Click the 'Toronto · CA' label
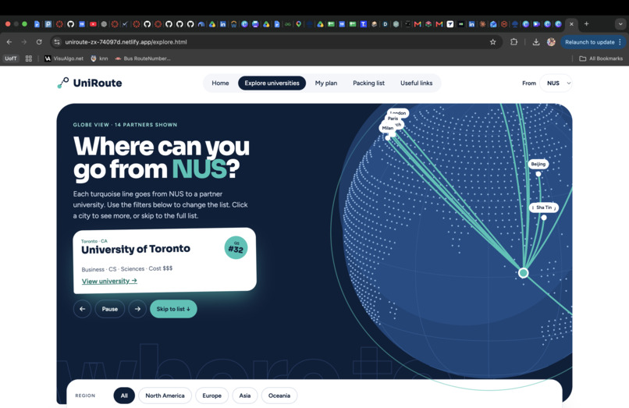Image resolution: width=629 pixels, height=408 pixels. point(94,241)
